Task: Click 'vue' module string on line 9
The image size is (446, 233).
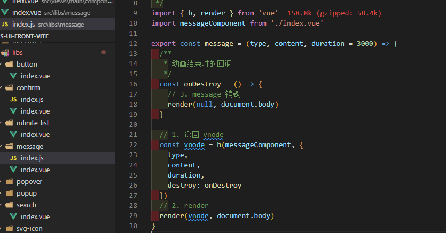Action: (268, 13)
